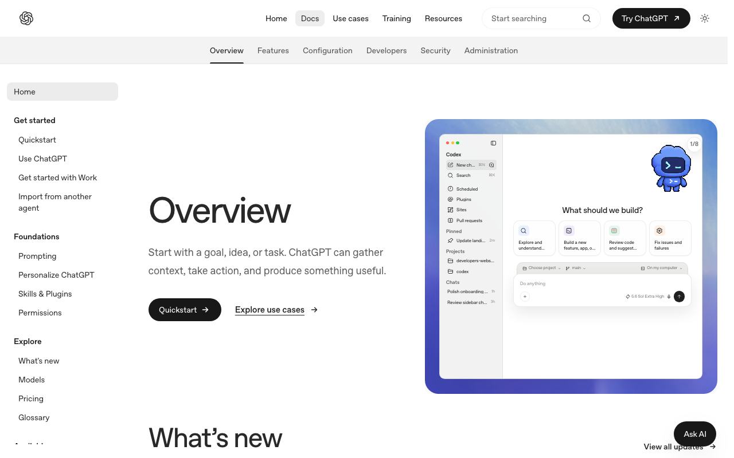
Task: Open the Developers tab
Action: coord(386,50)
